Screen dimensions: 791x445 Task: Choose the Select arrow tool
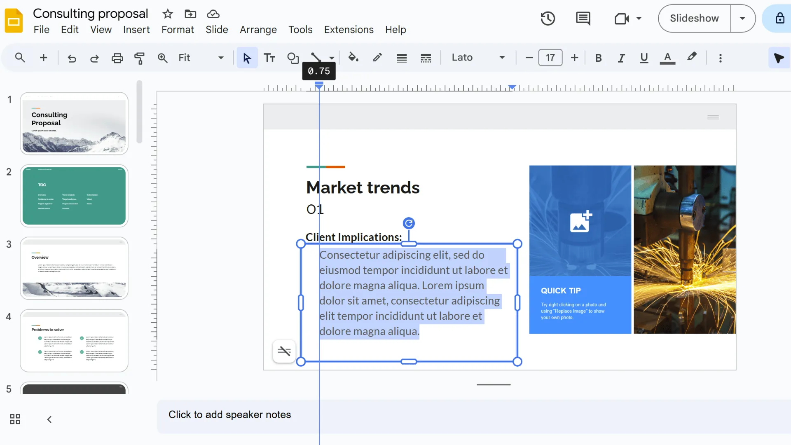247,58
